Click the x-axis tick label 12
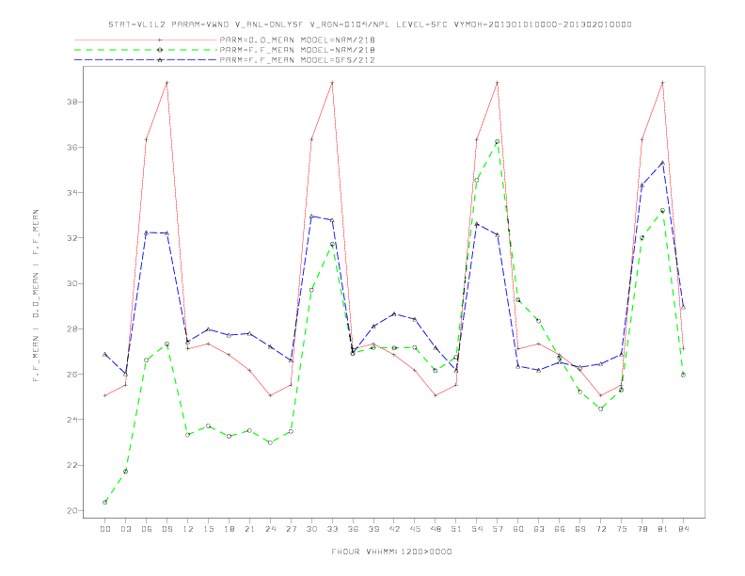This screenshot has width=745, height=576. click(188, 529)
